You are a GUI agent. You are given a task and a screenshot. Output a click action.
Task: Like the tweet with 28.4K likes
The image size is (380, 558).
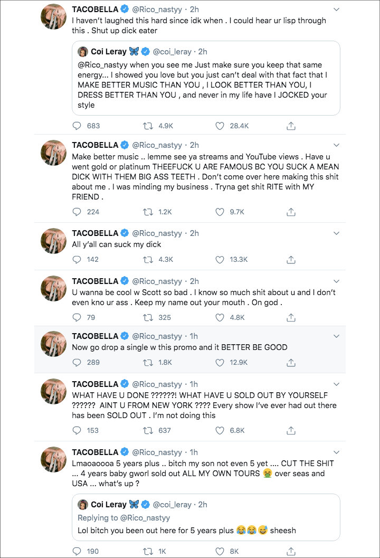(x=220, y=126)
